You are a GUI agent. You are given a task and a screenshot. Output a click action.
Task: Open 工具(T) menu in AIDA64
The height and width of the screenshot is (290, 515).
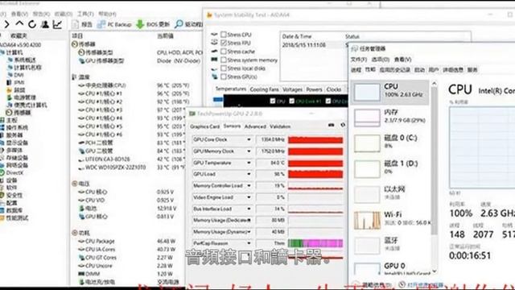tap(85, 14)
